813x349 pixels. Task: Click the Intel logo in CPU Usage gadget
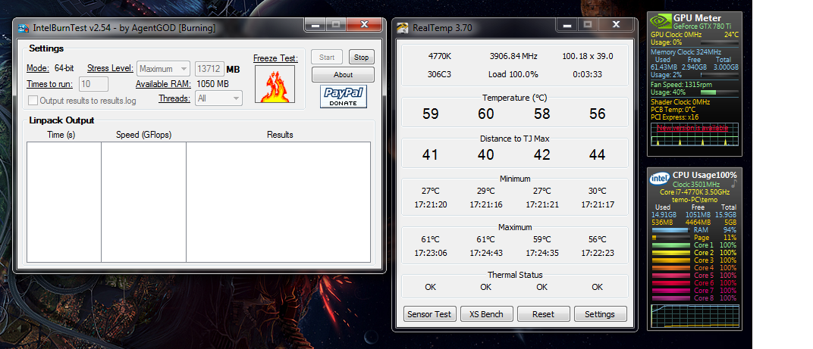click(660, 179)
